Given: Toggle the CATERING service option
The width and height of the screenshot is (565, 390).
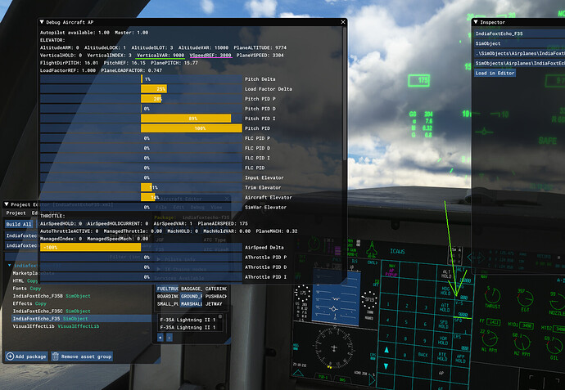Looking at the screenshot, I should coord(216,289).
